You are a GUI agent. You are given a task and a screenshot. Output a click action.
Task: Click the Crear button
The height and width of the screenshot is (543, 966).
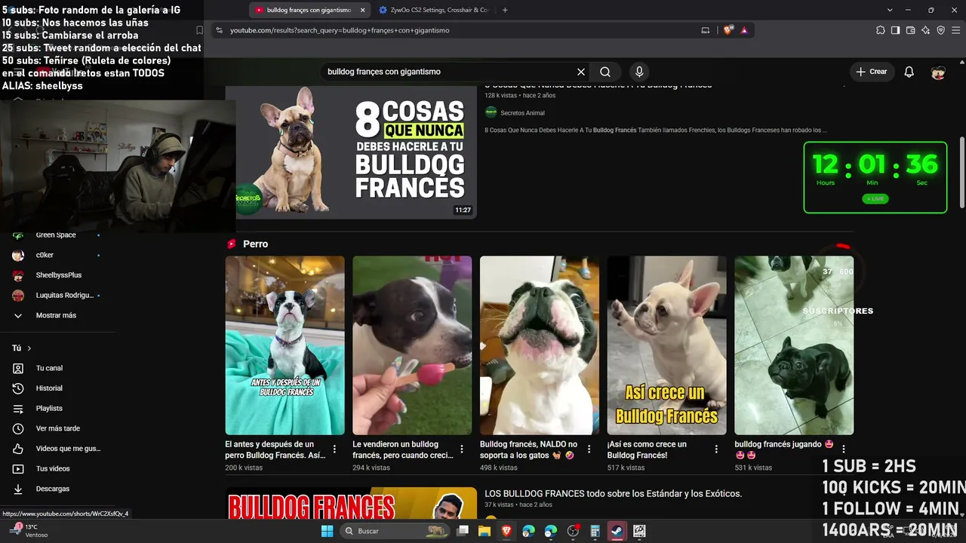(x=871, y=72)
